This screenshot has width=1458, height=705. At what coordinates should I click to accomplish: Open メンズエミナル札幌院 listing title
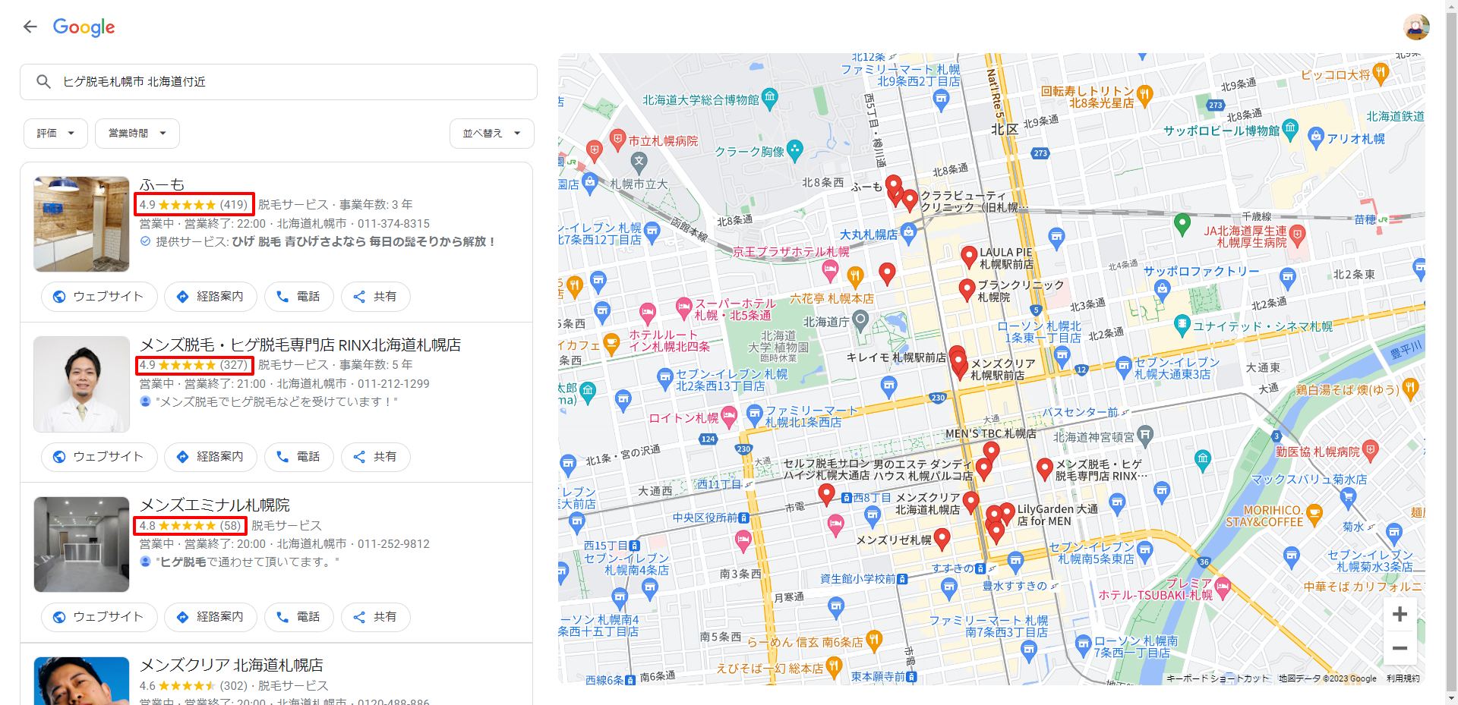(215, 505)
